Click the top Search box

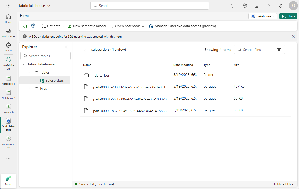(x=149, y=6)
